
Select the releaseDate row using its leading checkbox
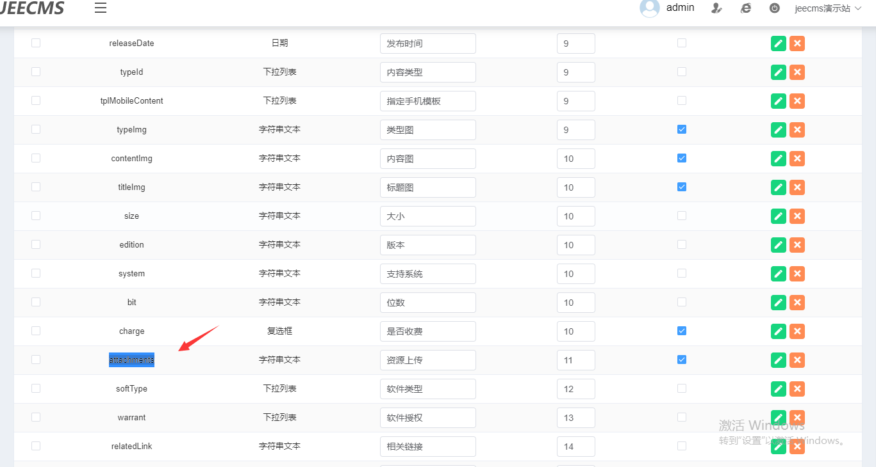36,43
